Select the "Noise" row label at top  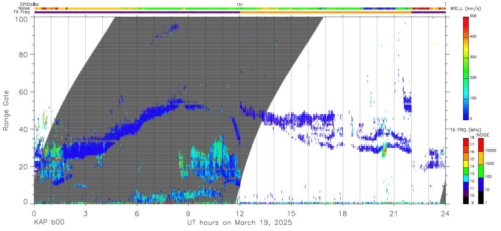(24, 8)
